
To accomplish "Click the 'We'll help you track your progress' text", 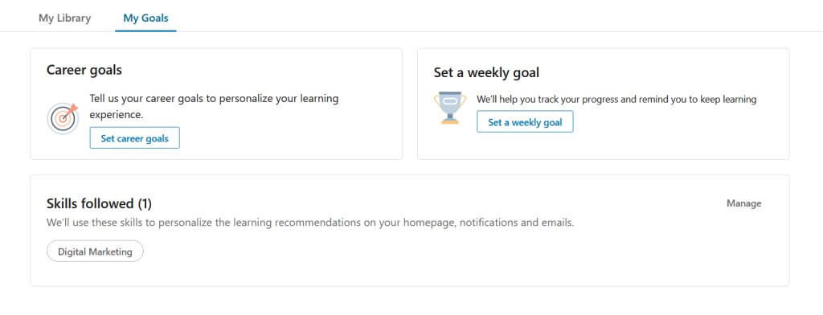I will click(616, 99).
